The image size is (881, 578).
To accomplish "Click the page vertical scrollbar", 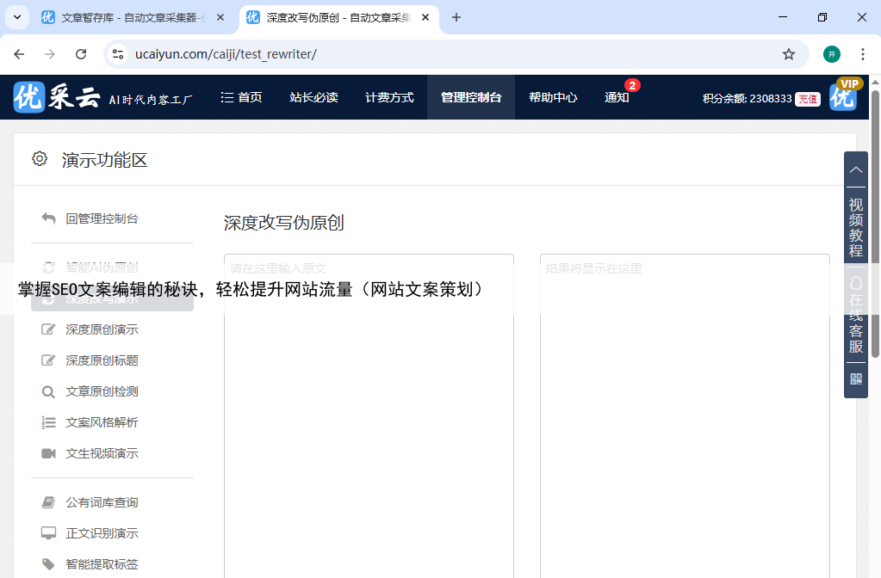I will click(x=875, y=224).
